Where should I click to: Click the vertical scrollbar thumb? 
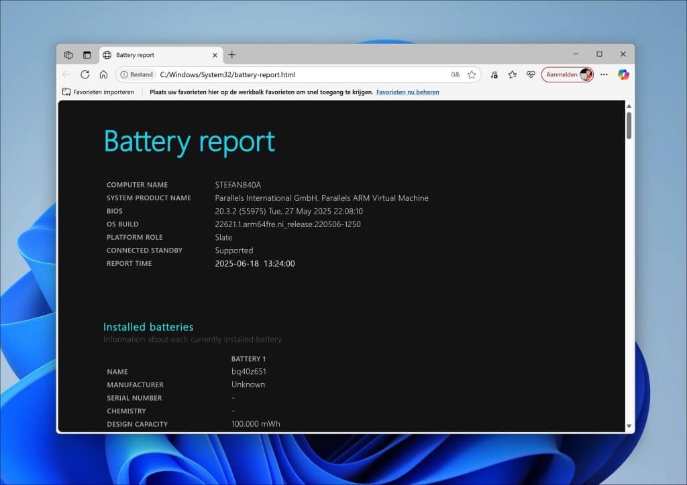click(629, 125)
